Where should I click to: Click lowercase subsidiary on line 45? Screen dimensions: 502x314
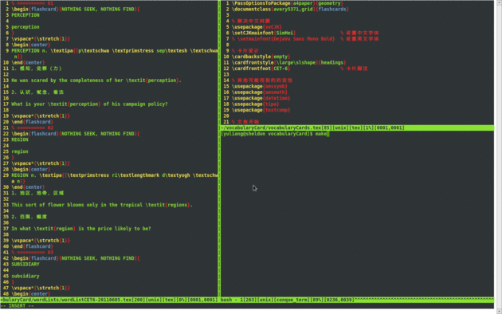[25, 276]
